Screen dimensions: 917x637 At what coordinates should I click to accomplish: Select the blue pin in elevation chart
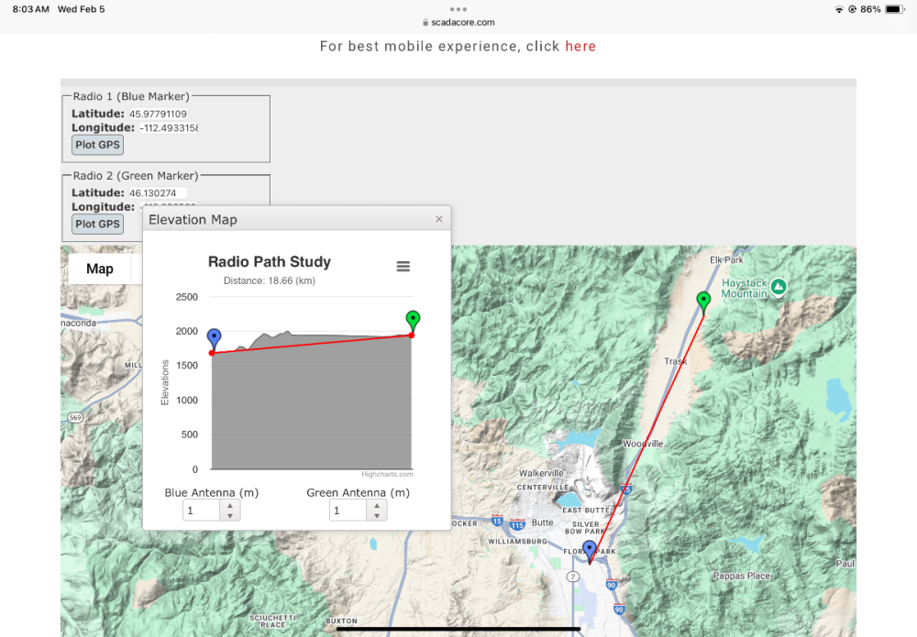(x=215, y=338)
